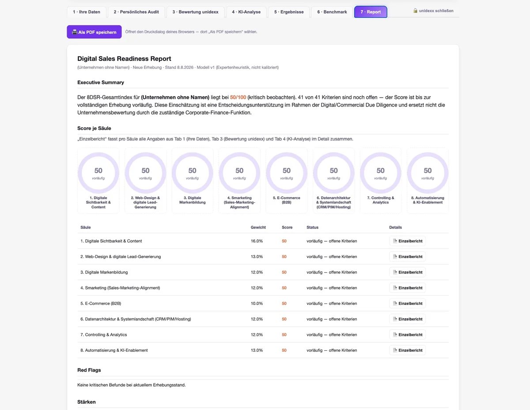
Task: Click '4. Smarketing (Sales-Marketing-Alignment)' row name
Action: [120, 288]
